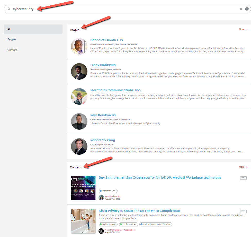Image resolution: width=251 pixels, height=237 pixels.
Task: Open Robert Sterzing's profile link
Action: pyautogui.click(x=103, y=140)
